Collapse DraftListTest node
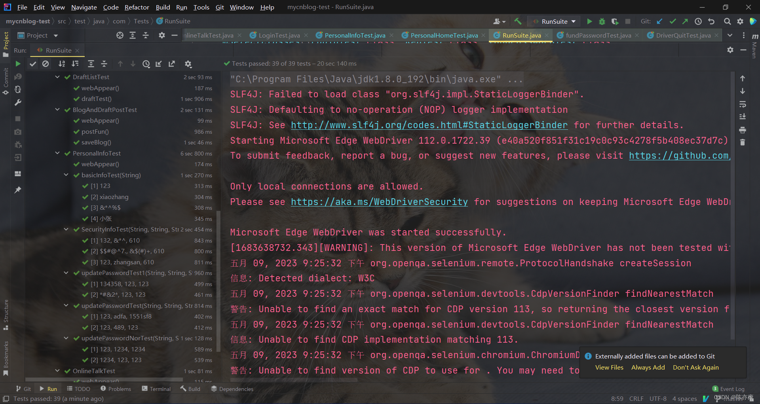Screen dimensions: 760x404 click(57, 77)
